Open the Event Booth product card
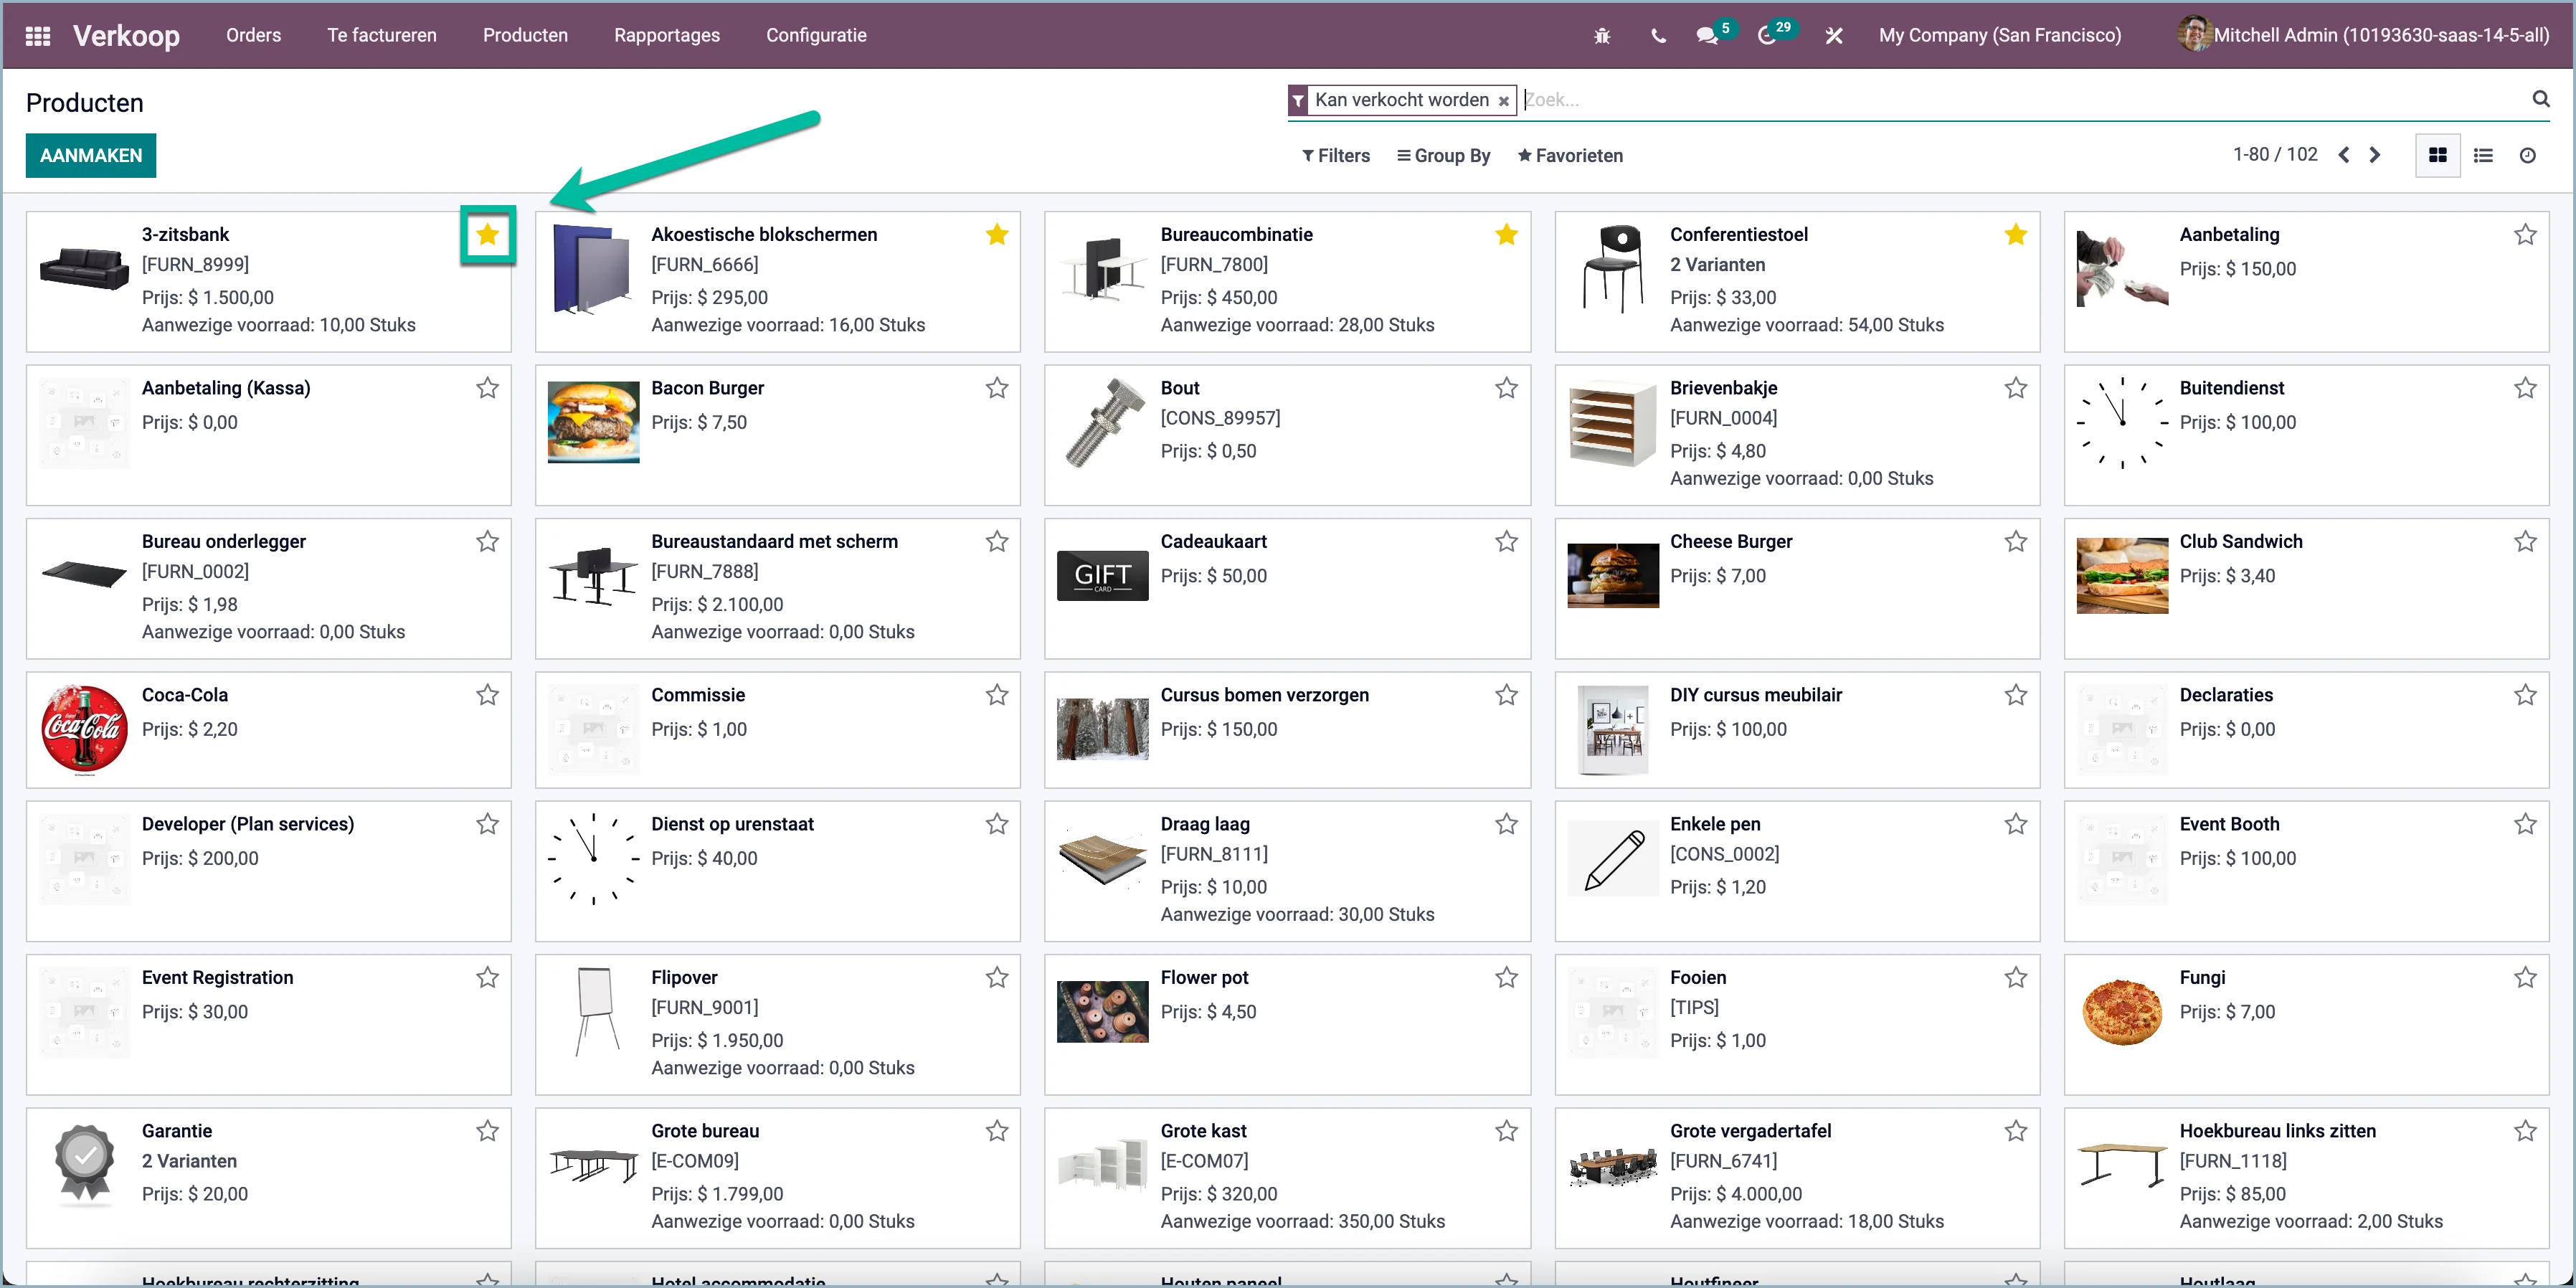2576x1288 pixels. tap(2306, 871)
